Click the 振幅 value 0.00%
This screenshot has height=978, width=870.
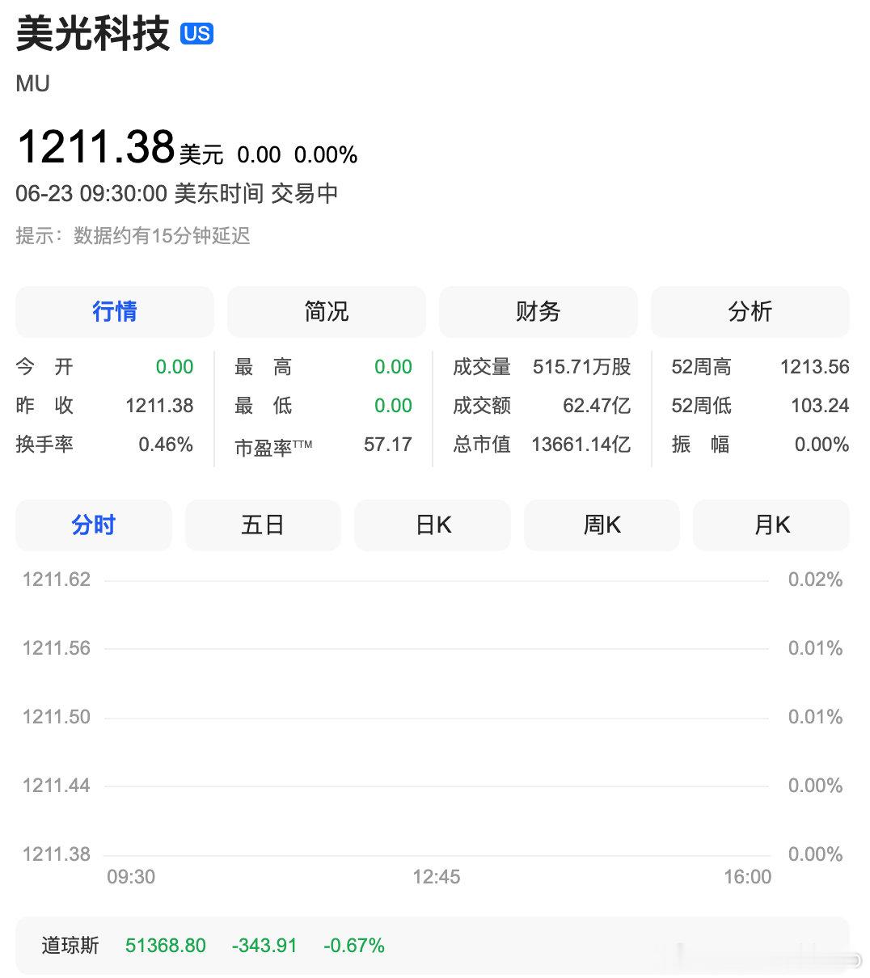[x=821, y=445]
